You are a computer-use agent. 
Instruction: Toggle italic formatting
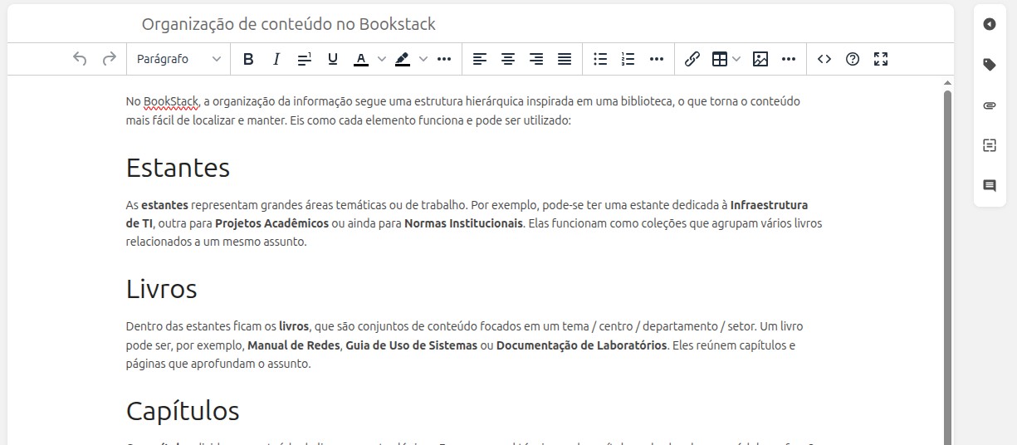(x=276, y=59)
